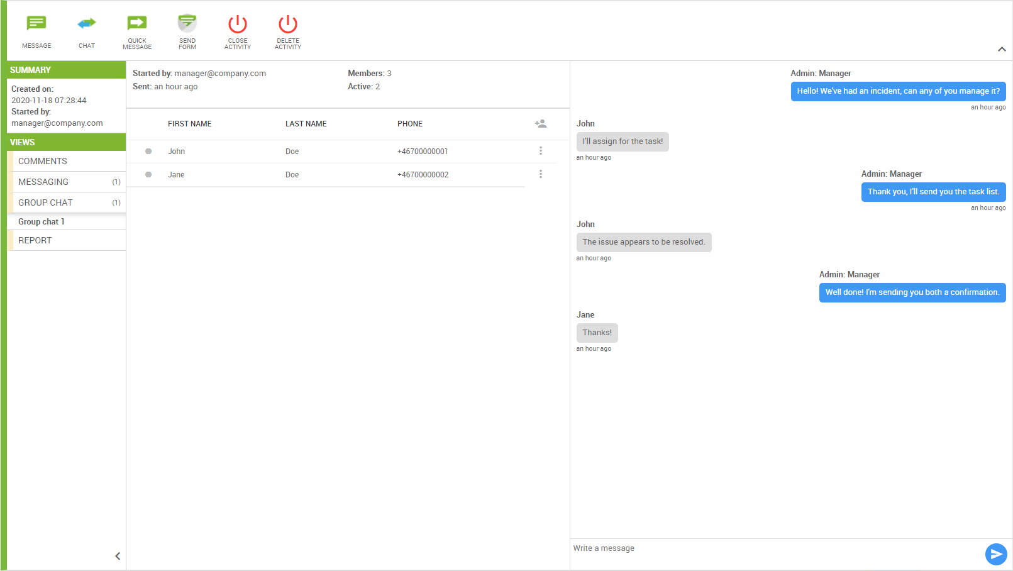Click the 'The issue appears to be resolved.' bubble
This screenshot has height=571, width=1013.
click(644, 242)
